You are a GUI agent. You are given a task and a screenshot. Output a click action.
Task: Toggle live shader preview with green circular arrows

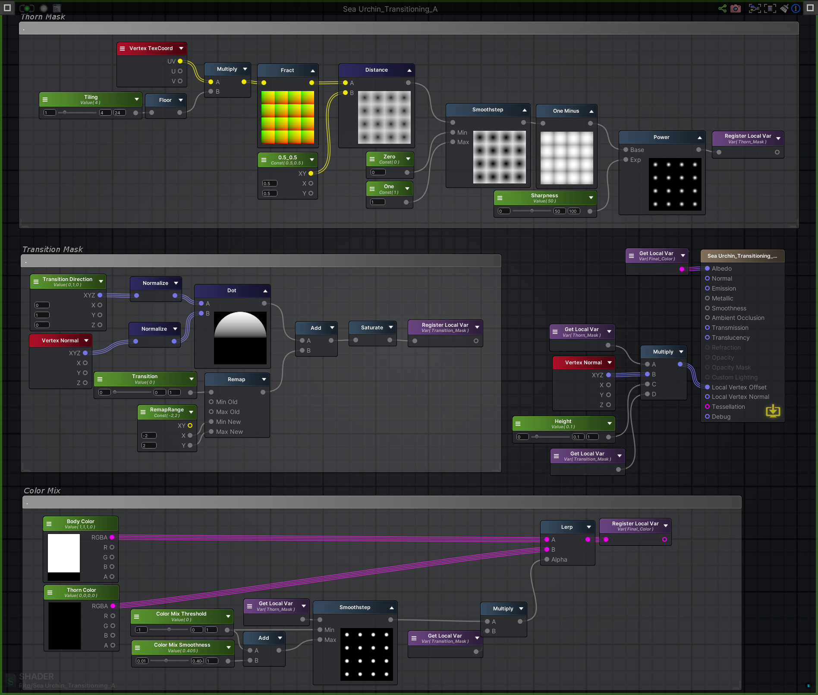coord(27,8)
